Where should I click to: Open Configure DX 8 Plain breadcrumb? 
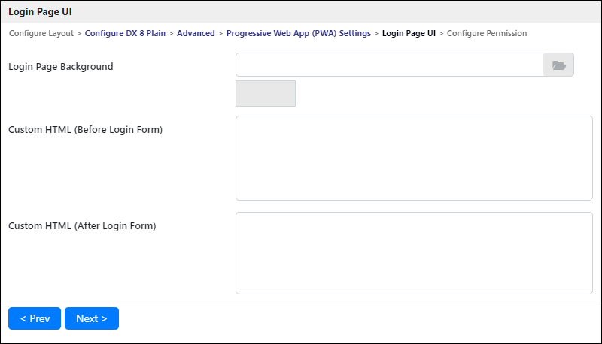pyautogui.click(x=125, y=33)
